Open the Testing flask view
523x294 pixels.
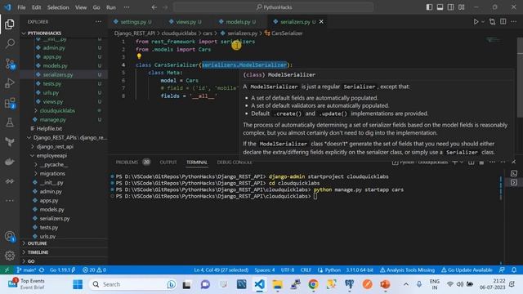[10, 122]
